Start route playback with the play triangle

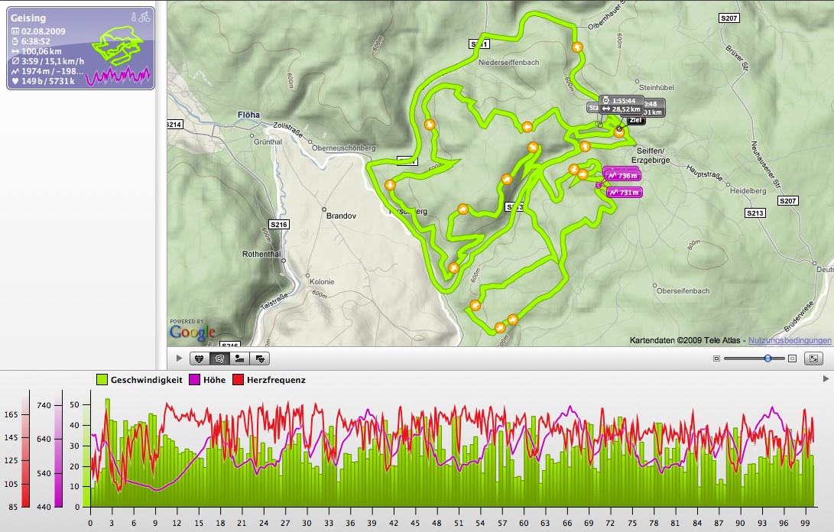coord(179,358)
